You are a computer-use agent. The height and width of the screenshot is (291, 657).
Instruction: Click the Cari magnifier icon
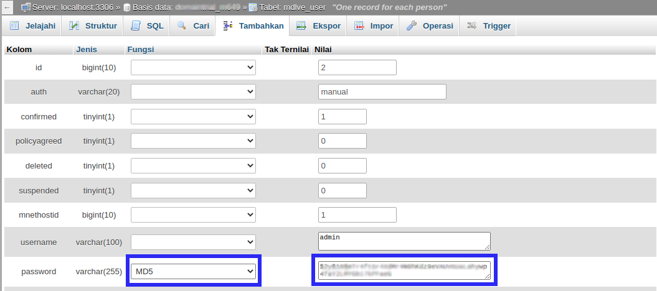tap(182, 26)
